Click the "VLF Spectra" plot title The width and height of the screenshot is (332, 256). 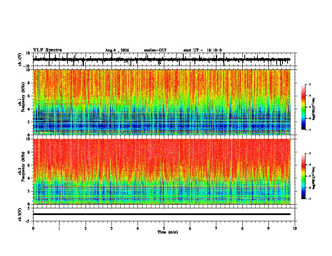47,50
